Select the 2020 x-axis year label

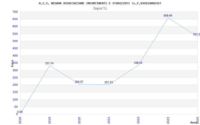coord(79,120)
